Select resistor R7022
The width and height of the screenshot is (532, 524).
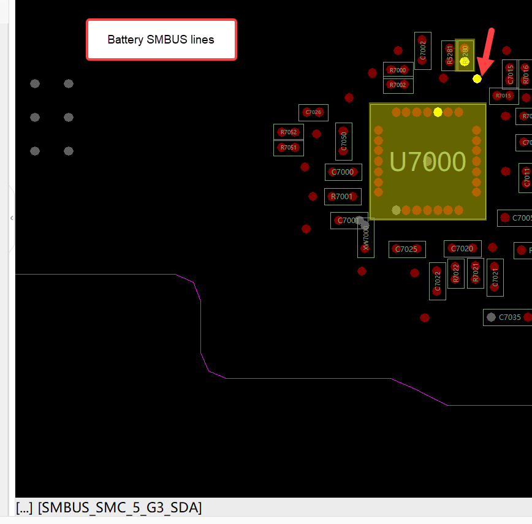[456, 273]
